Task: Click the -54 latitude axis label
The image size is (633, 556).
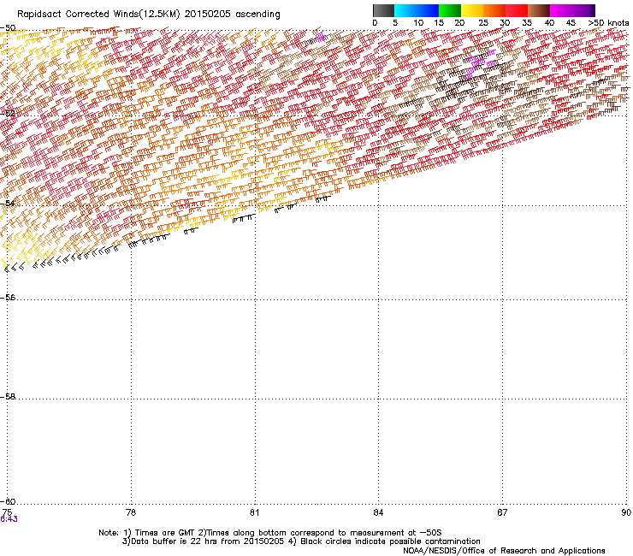Action: tap(8, 203)
